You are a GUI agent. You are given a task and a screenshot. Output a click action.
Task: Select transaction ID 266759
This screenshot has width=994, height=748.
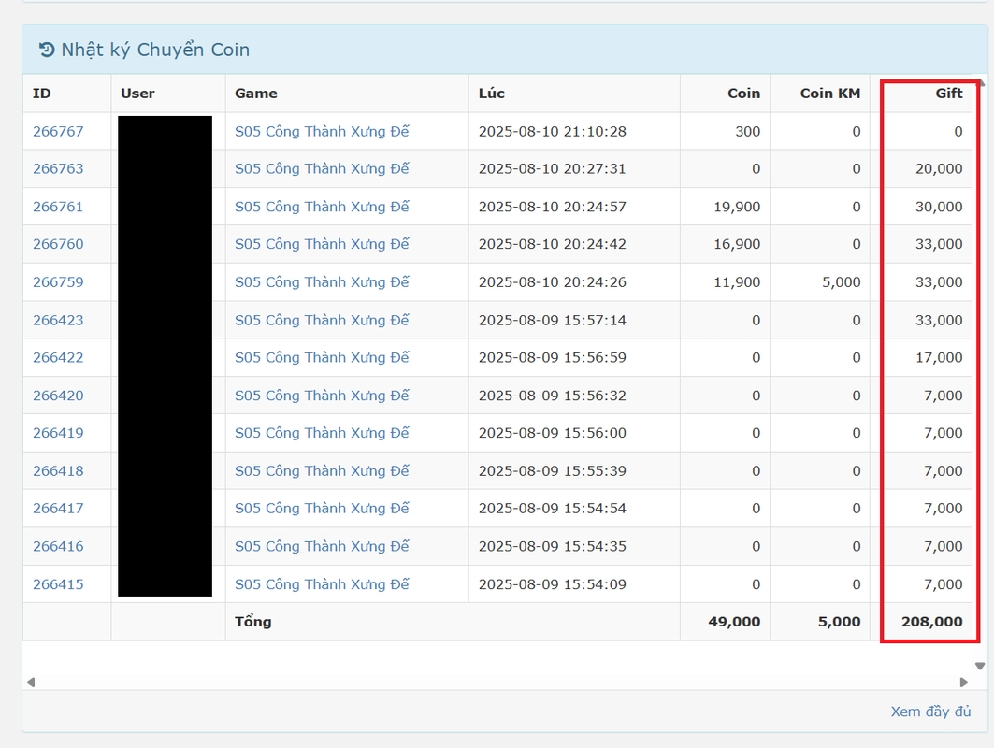pos(58,281)
